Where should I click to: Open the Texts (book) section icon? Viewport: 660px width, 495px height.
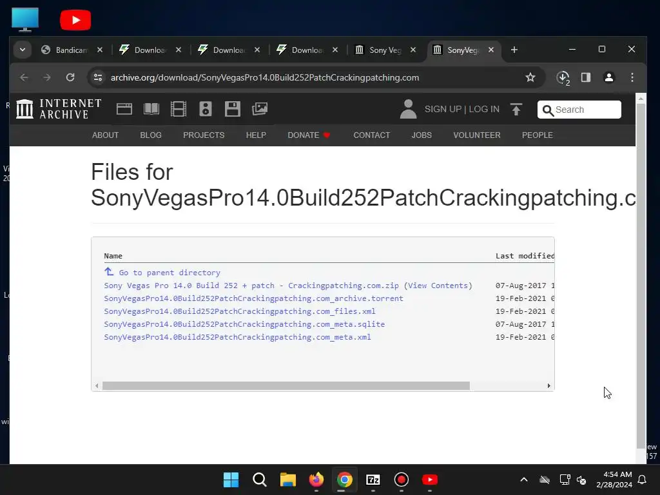pos(151,109)
